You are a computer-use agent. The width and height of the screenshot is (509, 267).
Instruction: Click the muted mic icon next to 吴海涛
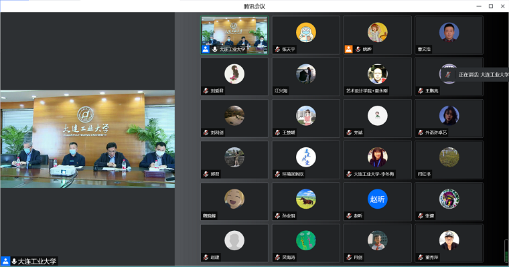click(x=277, y=257)
